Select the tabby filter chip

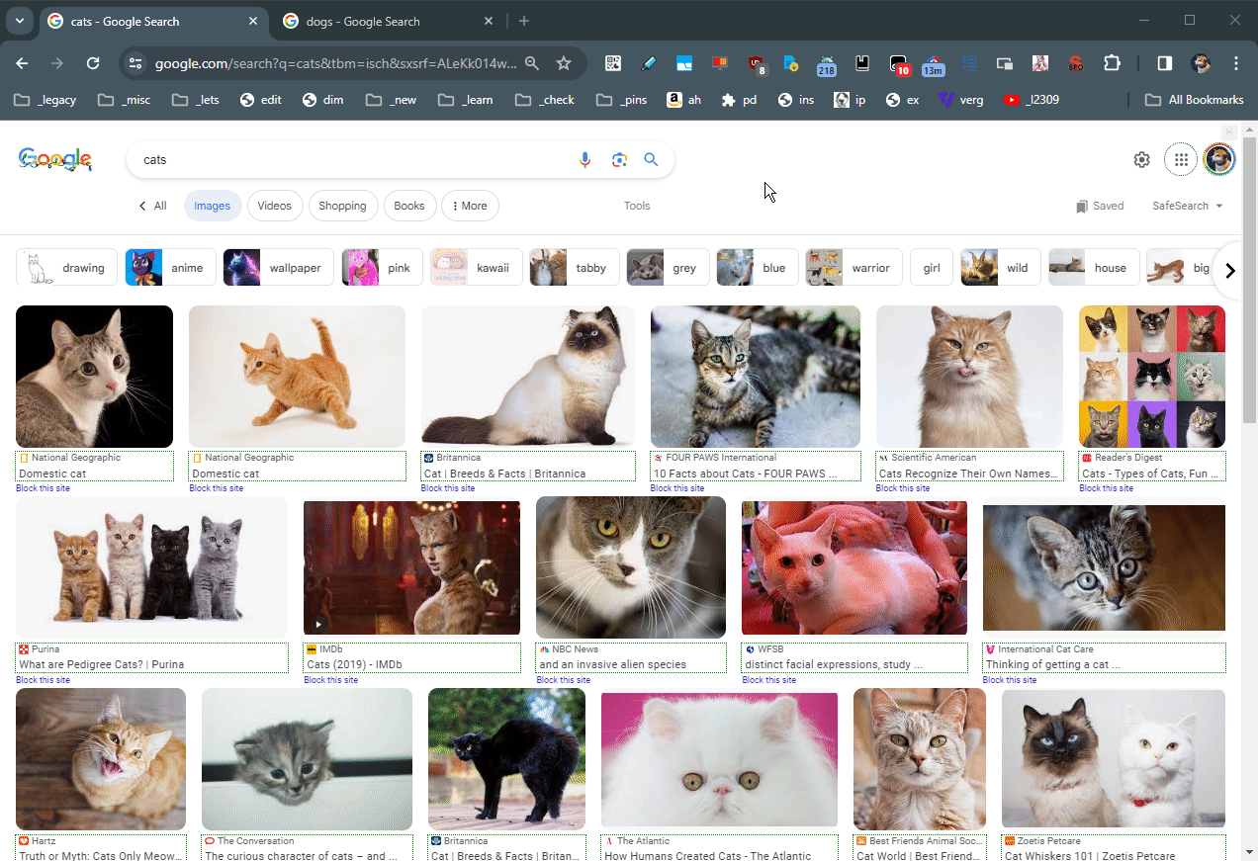(x=574, y=268)
